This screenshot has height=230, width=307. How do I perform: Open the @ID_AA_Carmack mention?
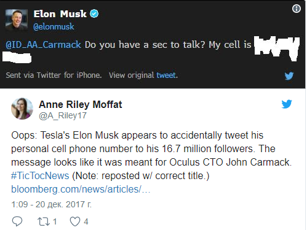click(43, 45)
